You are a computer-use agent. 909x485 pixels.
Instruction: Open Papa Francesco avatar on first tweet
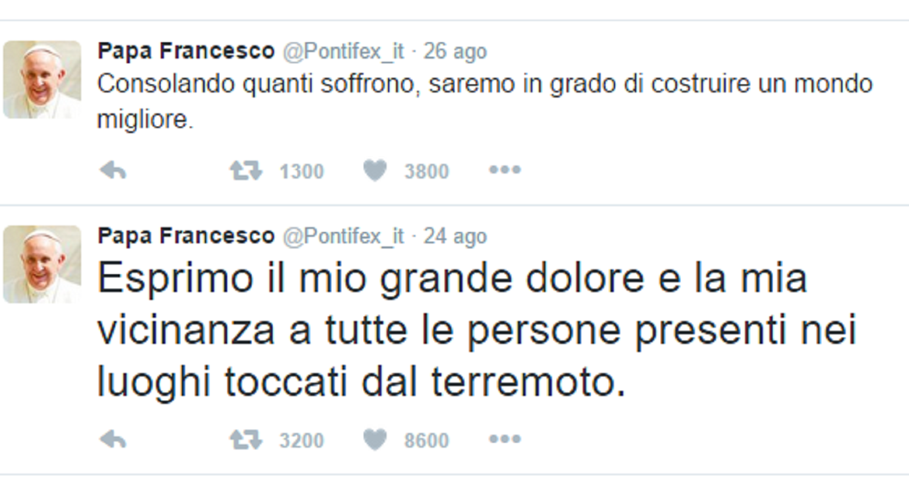(x=42, y=80)
